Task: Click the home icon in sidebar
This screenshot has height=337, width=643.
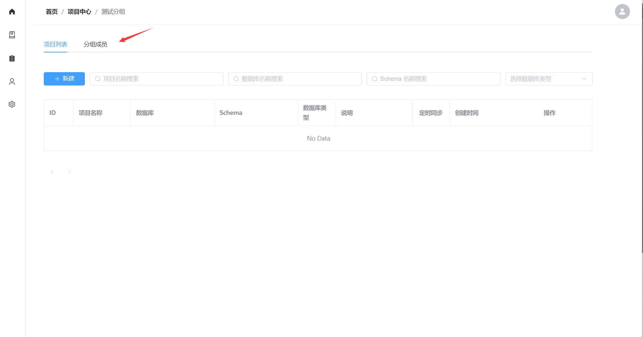Action: [12, 12]
